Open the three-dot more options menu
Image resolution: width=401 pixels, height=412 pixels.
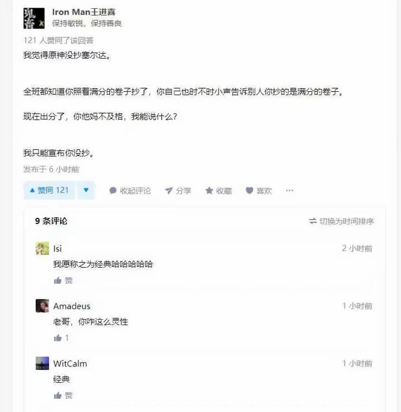pyautogui.click(x=290, y=191)
